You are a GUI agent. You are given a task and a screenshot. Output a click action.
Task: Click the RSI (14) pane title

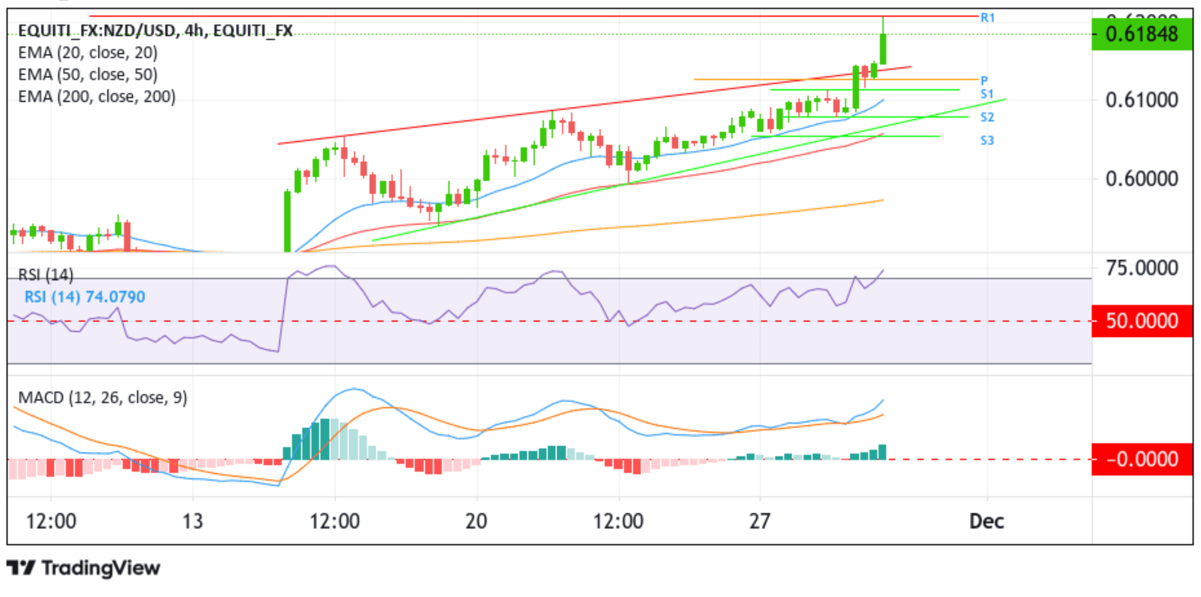(x=46, y=275)
